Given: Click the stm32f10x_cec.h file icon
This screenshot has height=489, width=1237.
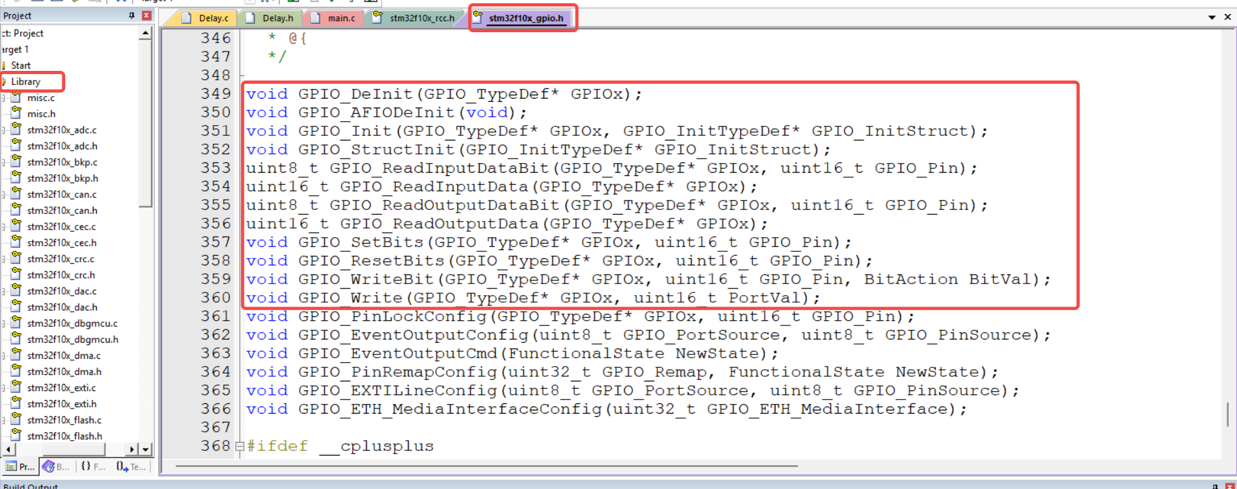Looking at the screenshot, I should coord(17,242).
